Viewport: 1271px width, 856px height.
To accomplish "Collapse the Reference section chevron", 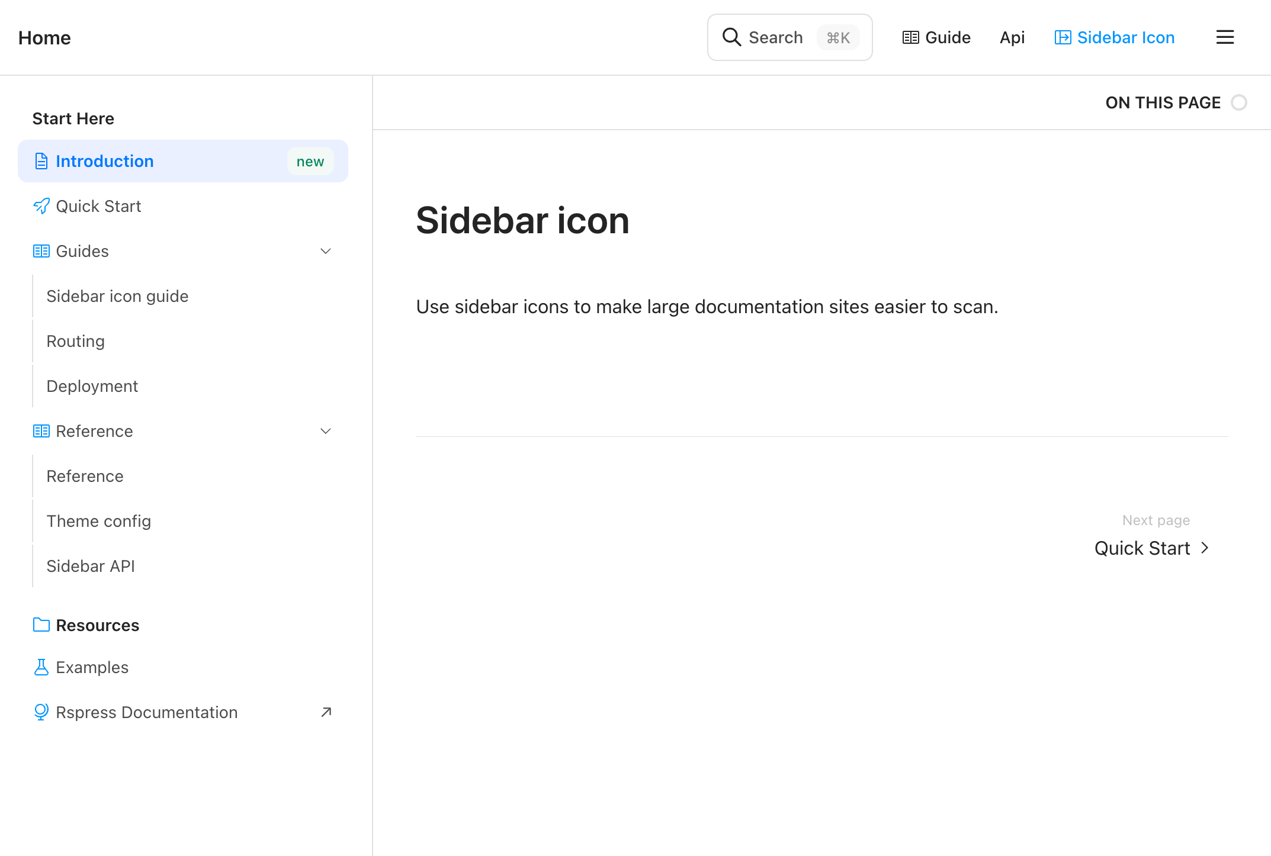I will click(x=326, y=431).
